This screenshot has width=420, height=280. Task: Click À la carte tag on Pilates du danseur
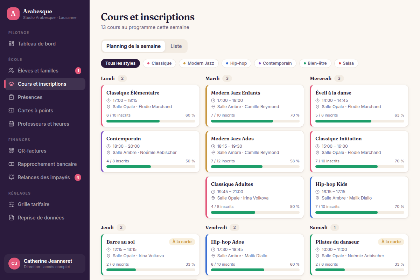pos(391,242)
